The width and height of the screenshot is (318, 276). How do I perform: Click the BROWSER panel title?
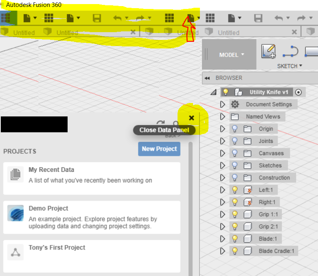(229, 78)
